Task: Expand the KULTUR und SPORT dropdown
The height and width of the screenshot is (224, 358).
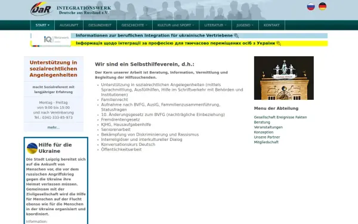Action: (176, 25)
